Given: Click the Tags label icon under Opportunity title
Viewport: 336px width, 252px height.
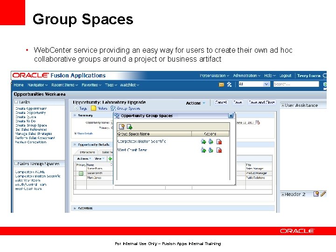Looking at the screenshot, I should (76, 108).
